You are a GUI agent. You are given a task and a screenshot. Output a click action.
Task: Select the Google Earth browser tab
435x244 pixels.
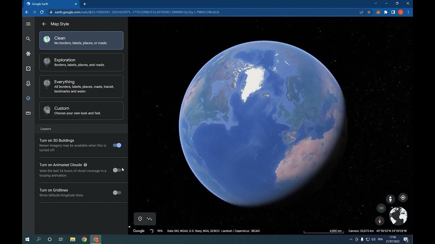point(51,4)
